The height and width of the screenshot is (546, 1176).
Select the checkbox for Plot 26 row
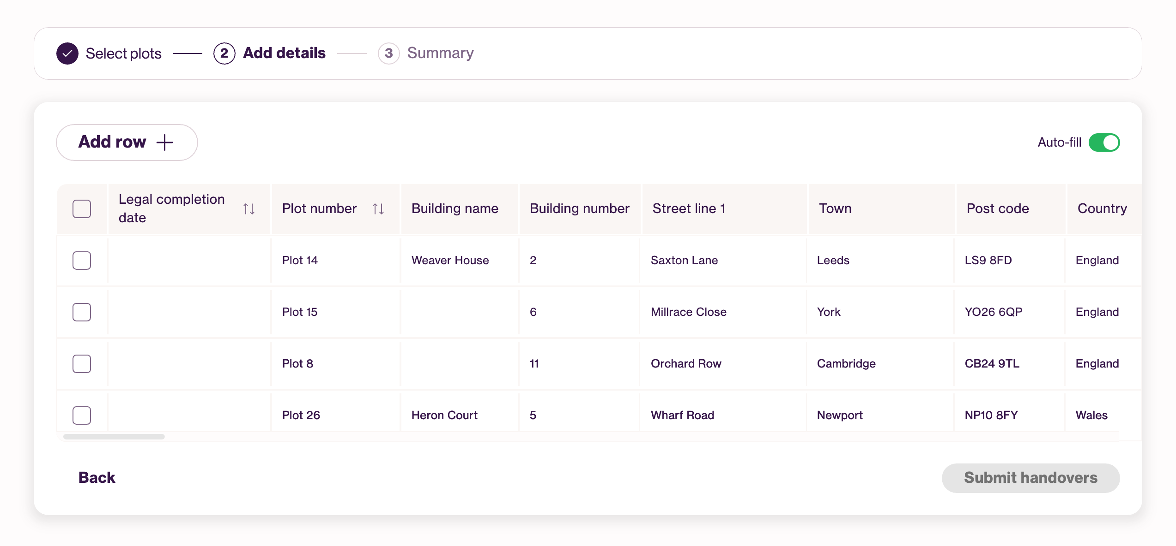[x=82, y=415]
